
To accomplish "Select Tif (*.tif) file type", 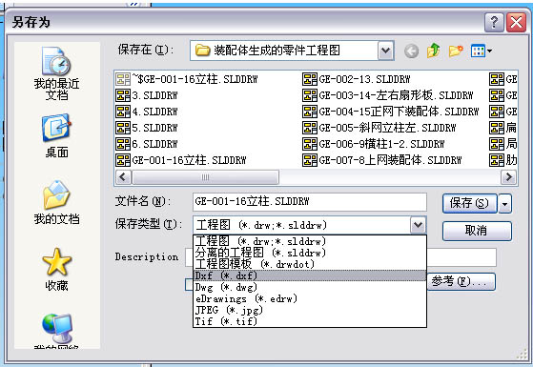I will [x=309, y=321].
